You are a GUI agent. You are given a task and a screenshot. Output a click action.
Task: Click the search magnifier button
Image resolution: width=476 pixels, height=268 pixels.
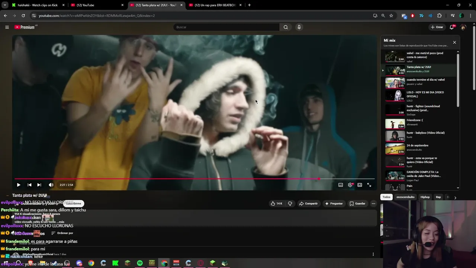pyautogui.click(x=286, y=27)
